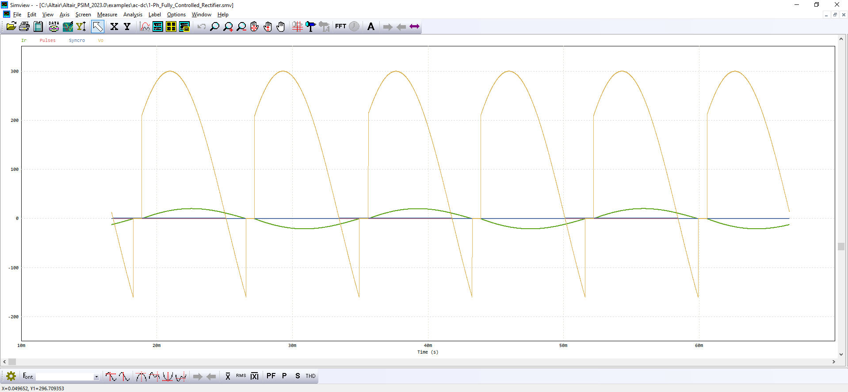Click the add/delete curves icon

tap(68, 26)
